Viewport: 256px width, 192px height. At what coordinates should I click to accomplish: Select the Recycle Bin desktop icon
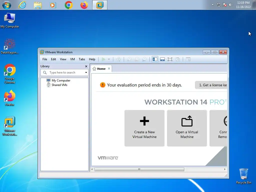click(x=243, y=176)
